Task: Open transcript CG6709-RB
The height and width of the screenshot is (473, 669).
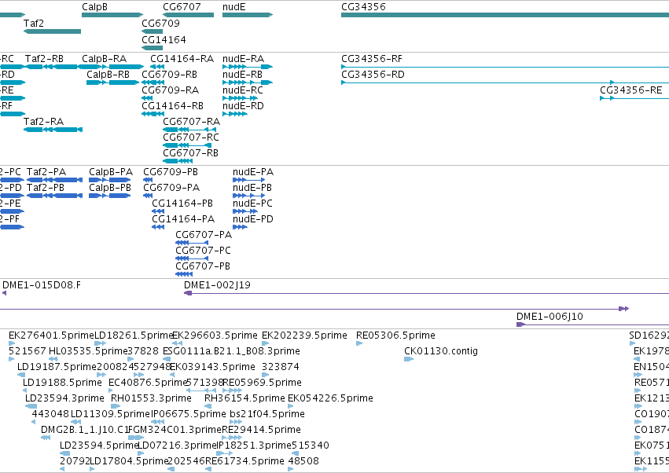Action: (x=169, y=74)
